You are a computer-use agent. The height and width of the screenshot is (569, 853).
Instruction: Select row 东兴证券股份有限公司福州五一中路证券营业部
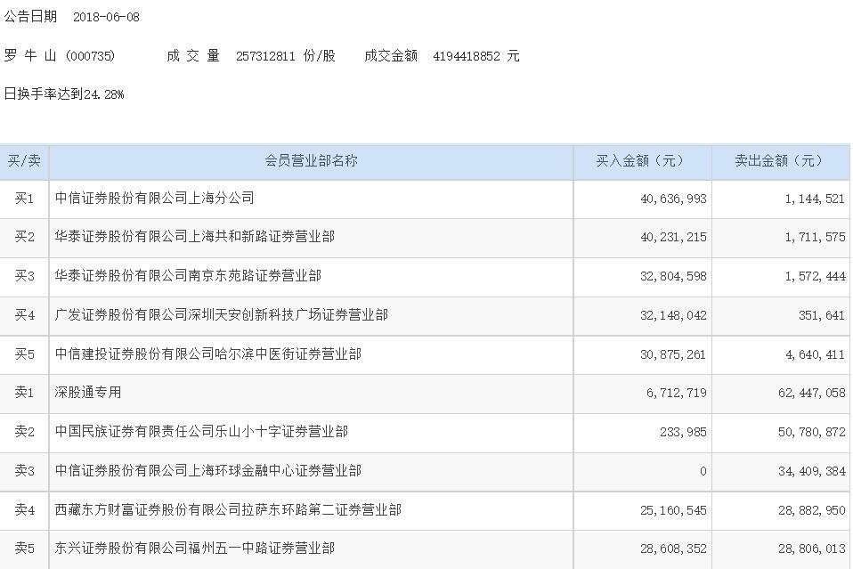[x=425, y=549]
